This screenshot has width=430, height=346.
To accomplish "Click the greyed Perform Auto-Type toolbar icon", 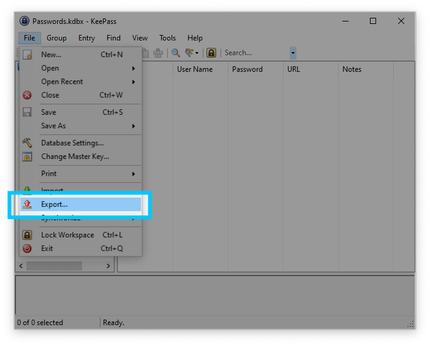I will (158, 53).
